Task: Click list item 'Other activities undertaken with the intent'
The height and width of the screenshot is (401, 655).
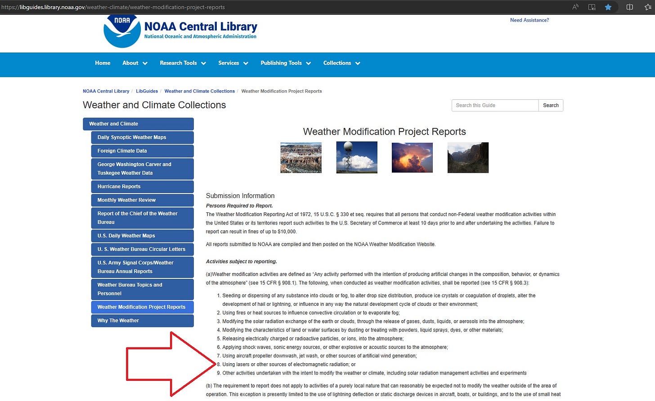Action: click(x=374, y=373)
